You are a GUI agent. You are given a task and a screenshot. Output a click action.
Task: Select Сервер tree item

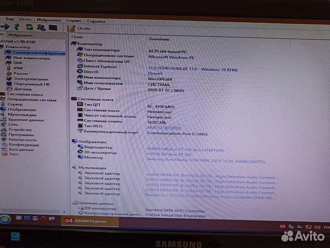(x=15, y=104)
